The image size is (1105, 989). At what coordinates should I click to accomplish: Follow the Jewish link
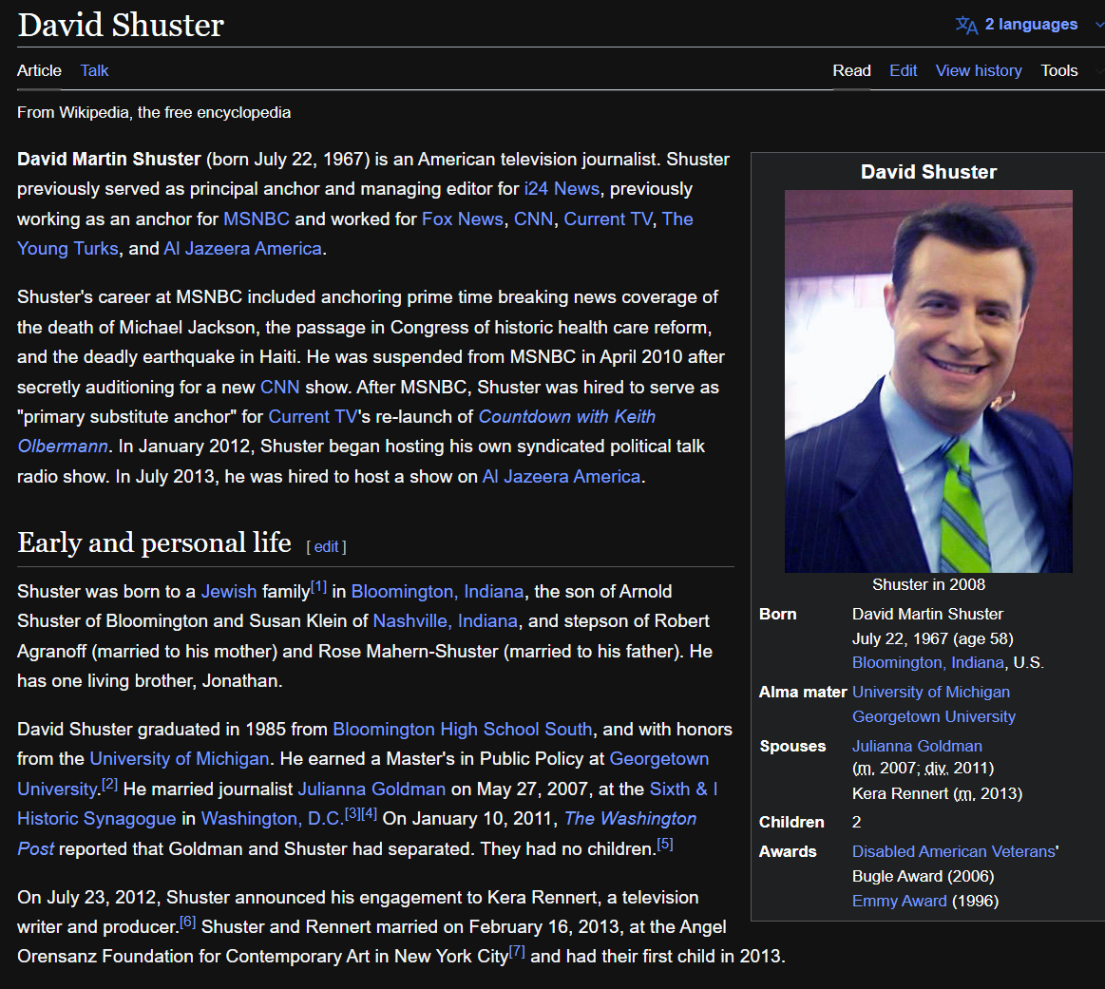point(229,592)
